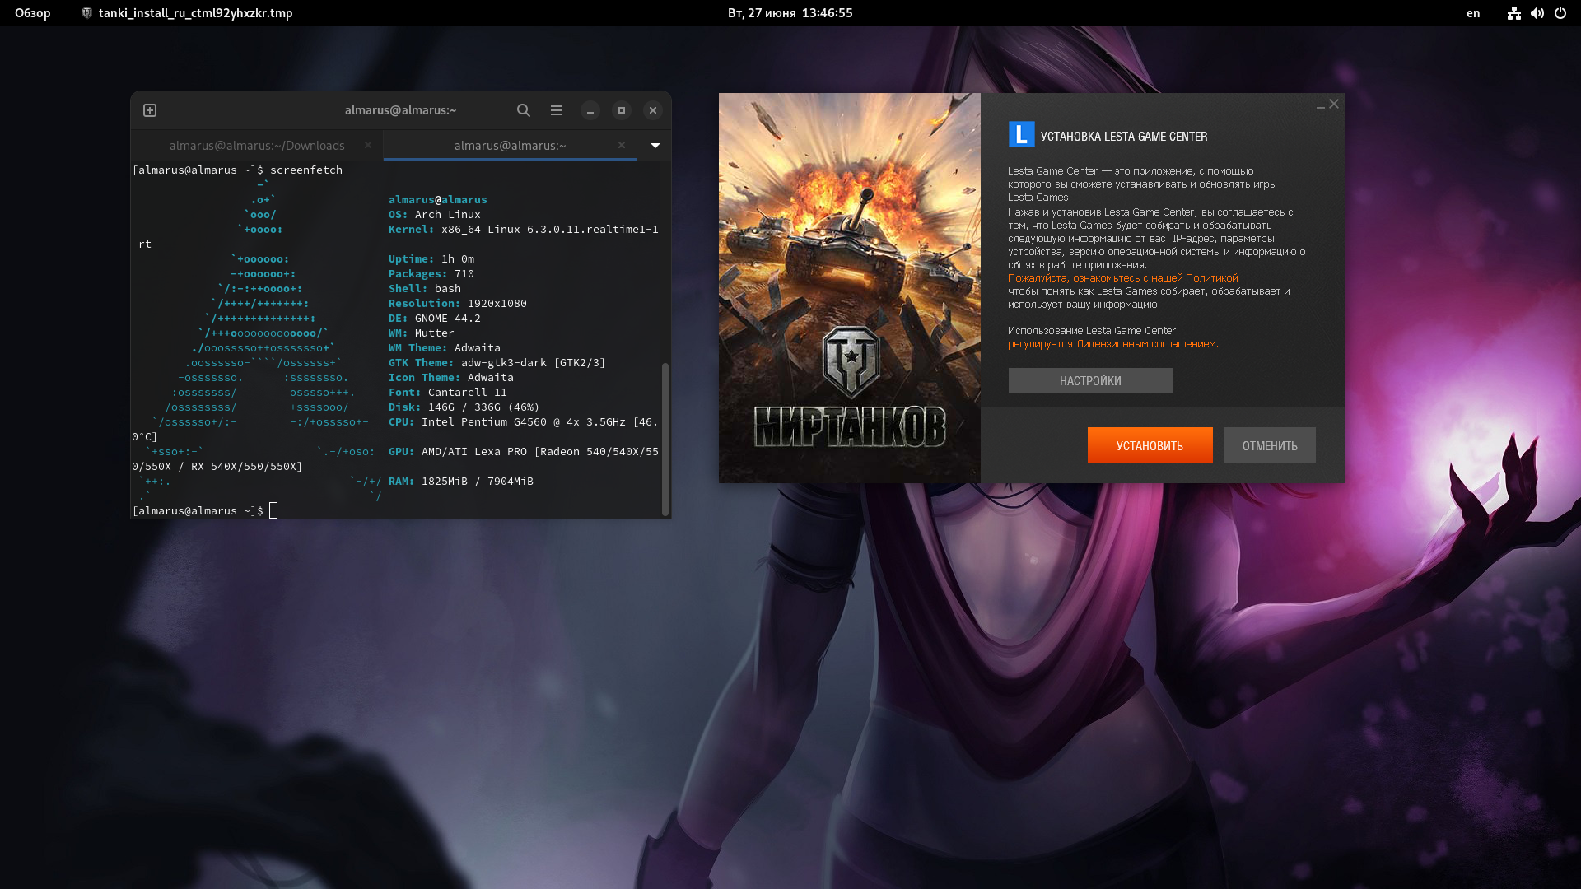Click the 'Icon Theme: Adwaita' line
Viewport: 1581px width, 889px height.
(x=451, y=378)
